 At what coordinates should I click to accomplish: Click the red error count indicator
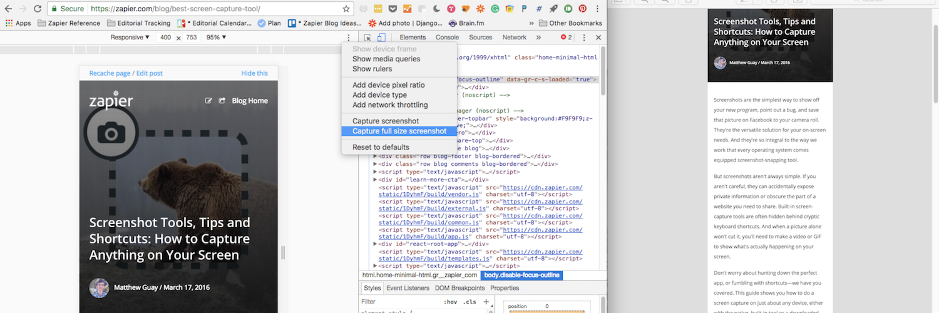pos(566,38)
